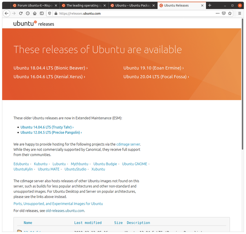Open the Ubuntu Budgie link

tap(105, 164)
